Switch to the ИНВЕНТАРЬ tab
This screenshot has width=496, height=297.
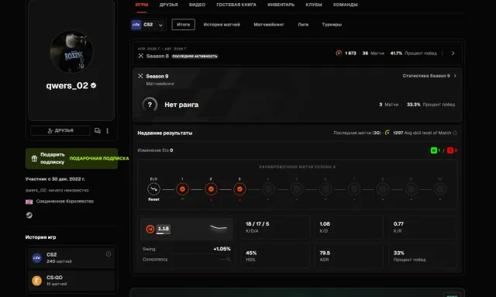281,5
